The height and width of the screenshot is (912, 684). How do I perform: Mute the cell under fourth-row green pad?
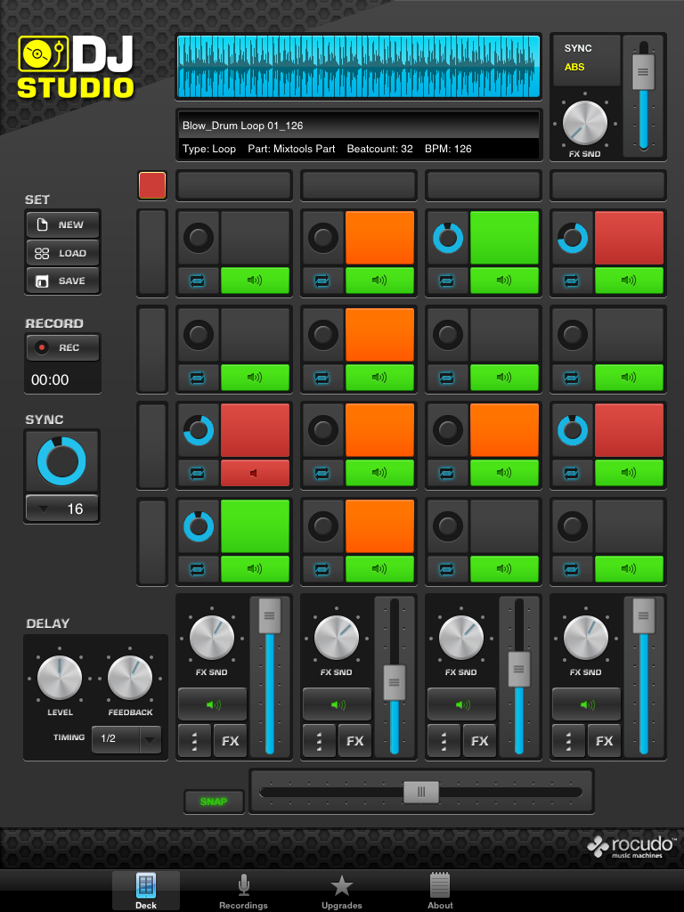tap(255, 569)
